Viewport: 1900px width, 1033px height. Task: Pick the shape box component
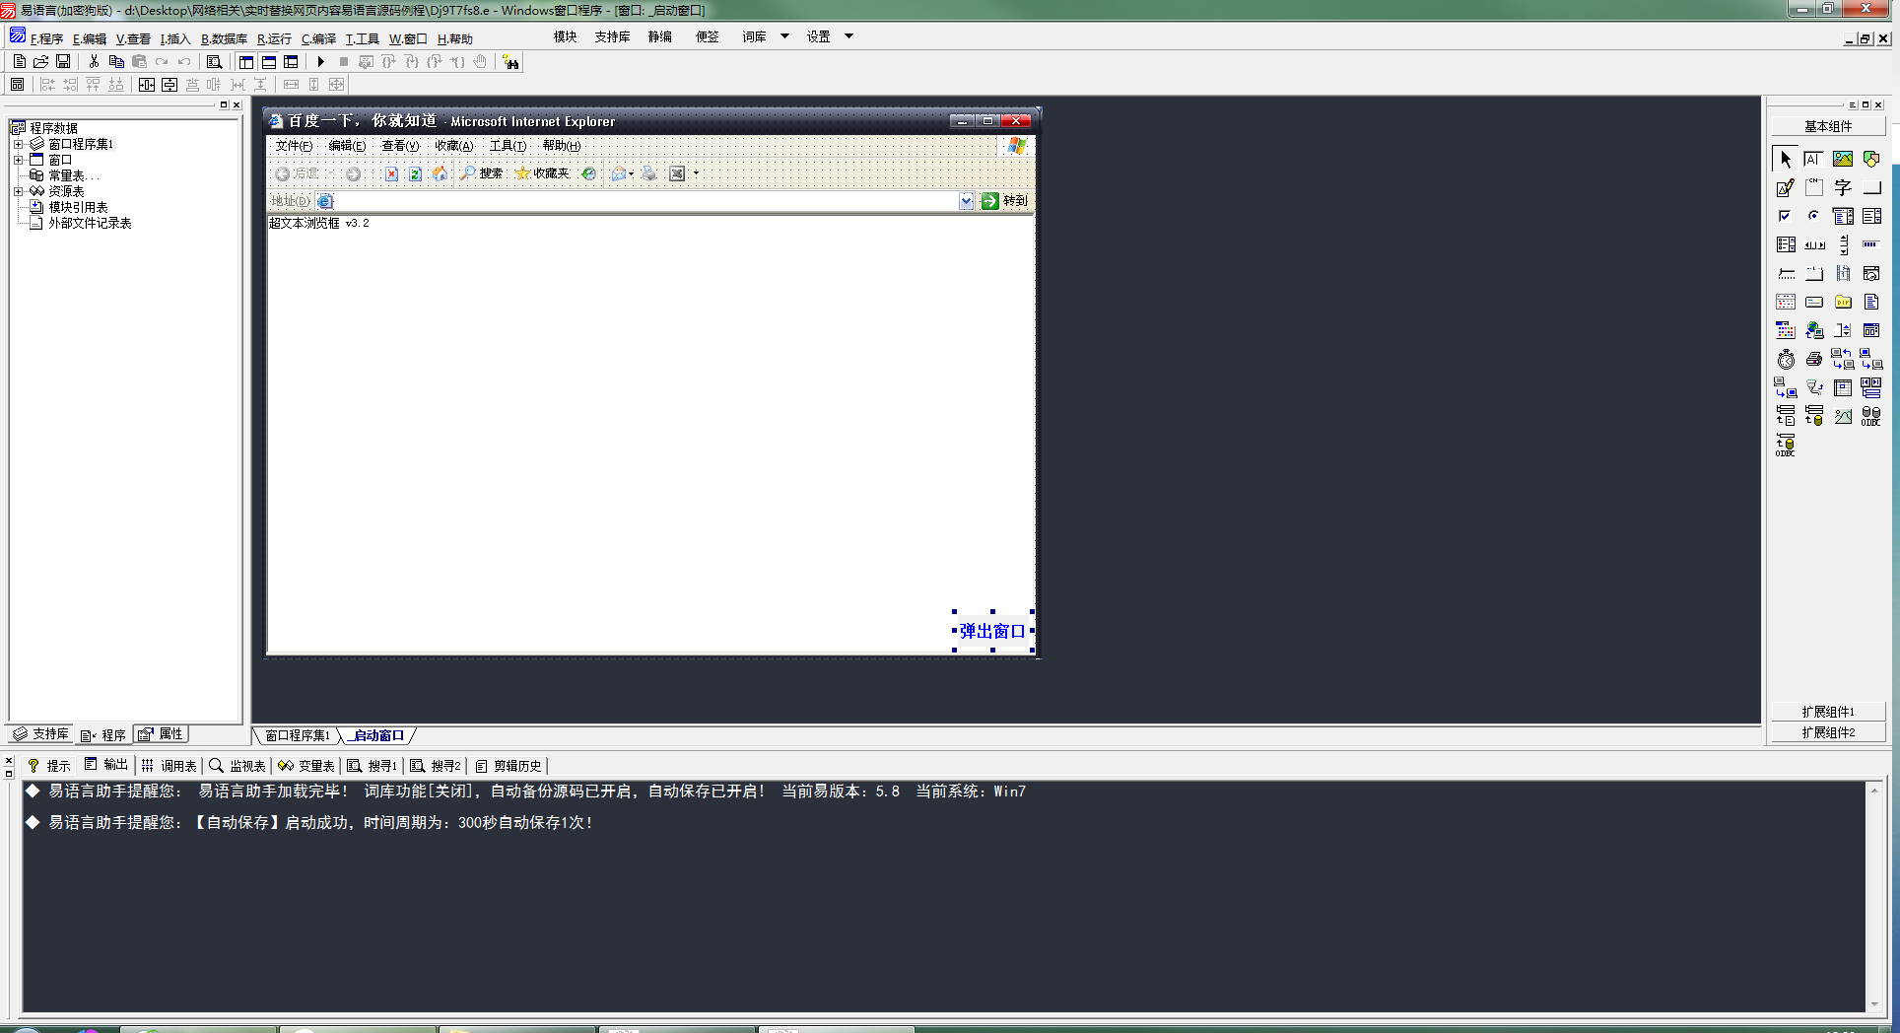coord(1871,159)
